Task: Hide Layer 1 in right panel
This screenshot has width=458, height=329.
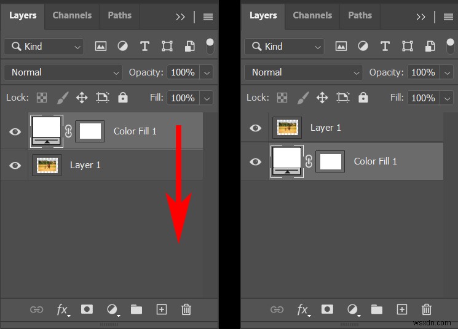Action: click(255, 128)
